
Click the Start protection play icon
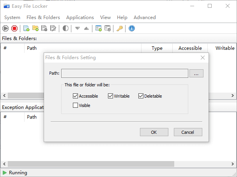[5, 28]
